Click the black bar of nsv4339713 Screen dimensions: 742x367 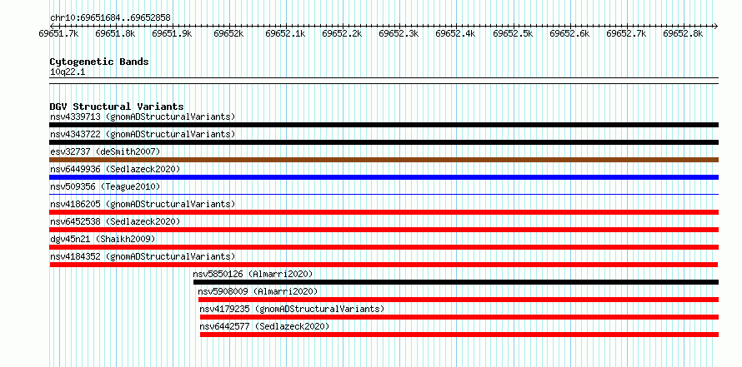click(384, 125)
